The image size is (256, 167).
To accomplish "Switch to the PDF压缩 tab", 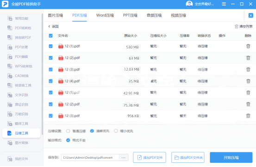I will (80, 16).
